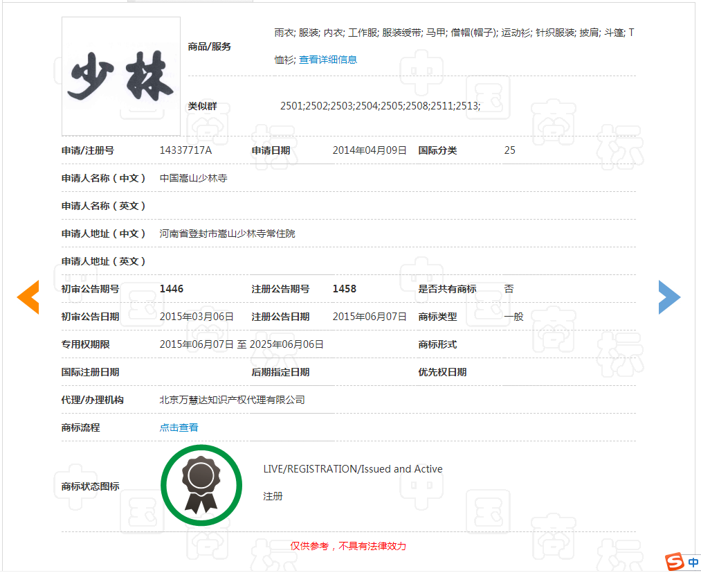Image resolution: width=701 pixels, height=573 pixels.
Task: Click goods list starting with 雨衣; 服装; 内衣
Action: coord(454,46)
